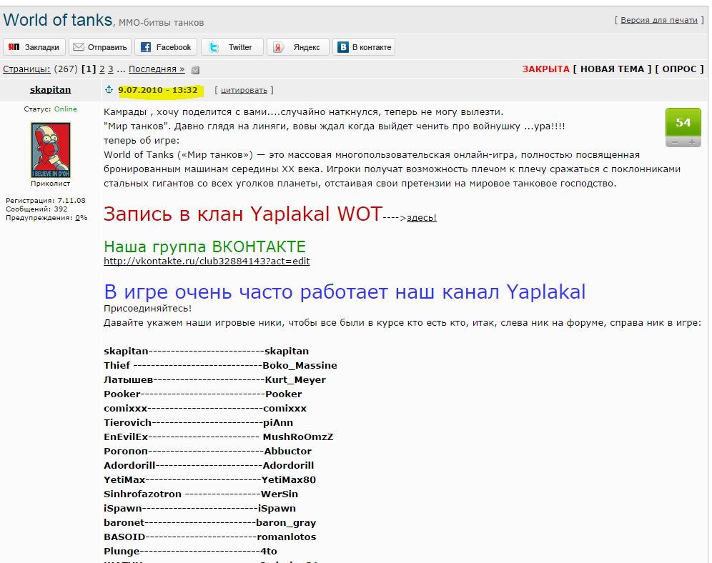This screenshot has width=712, height=563.
Task: Click the anchor permalink icon beside post date
Action: tap(109, 89)
